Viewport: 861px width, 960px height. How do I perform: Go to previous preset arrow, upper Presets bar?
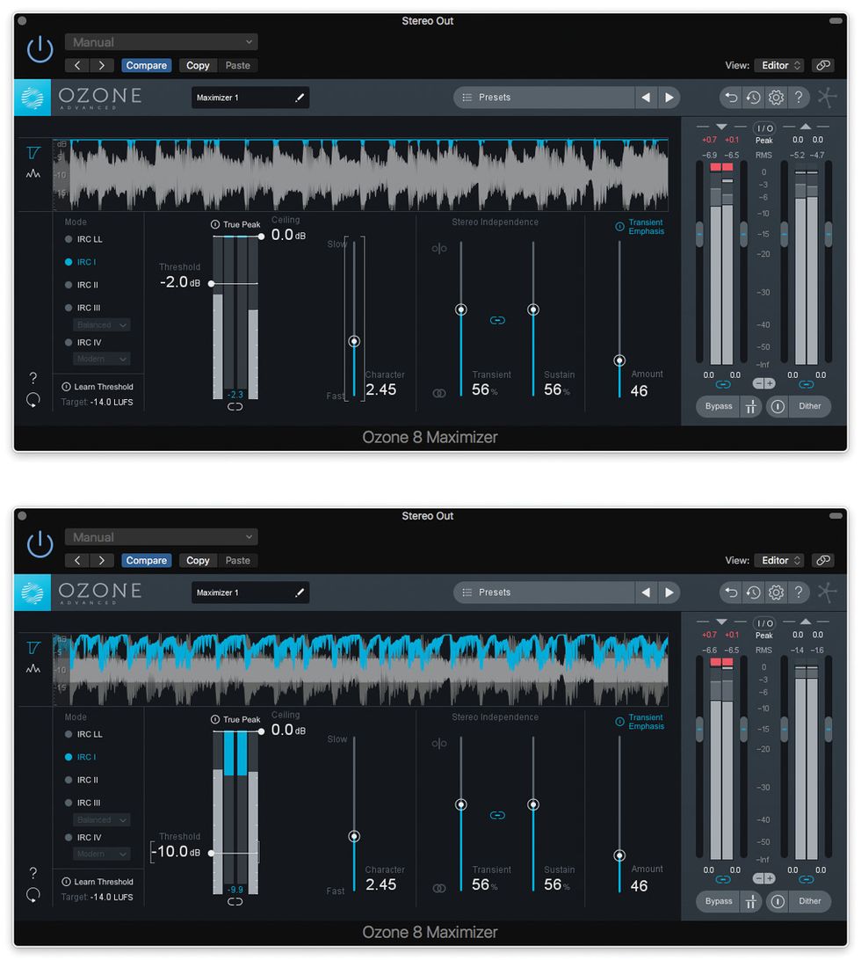pyautogui.click(x=646, y=98)
